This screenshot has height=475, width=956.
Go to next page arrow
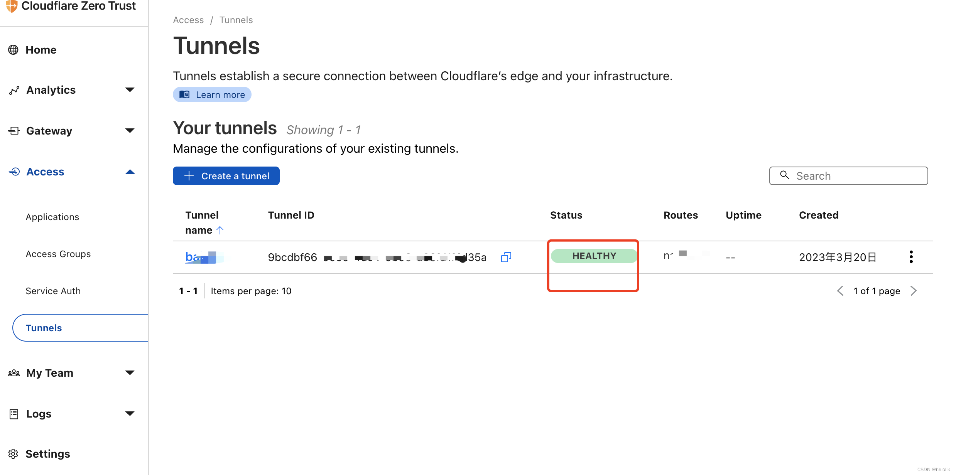914,291
